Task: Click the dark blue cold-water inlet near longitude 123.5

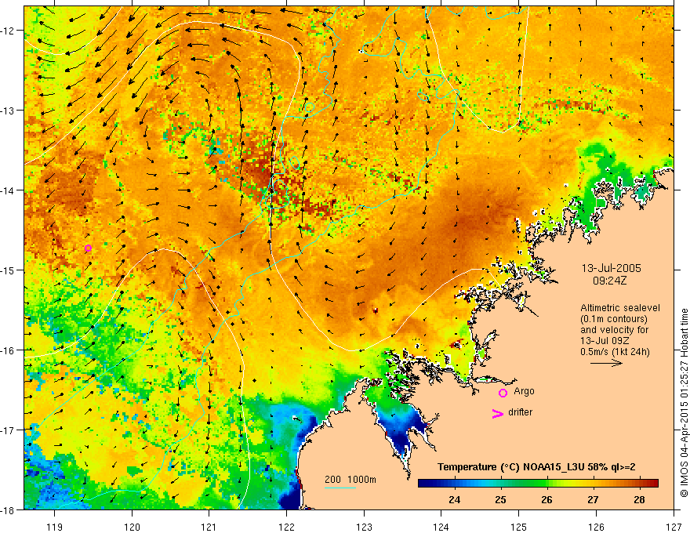Action: coord(401,429)
